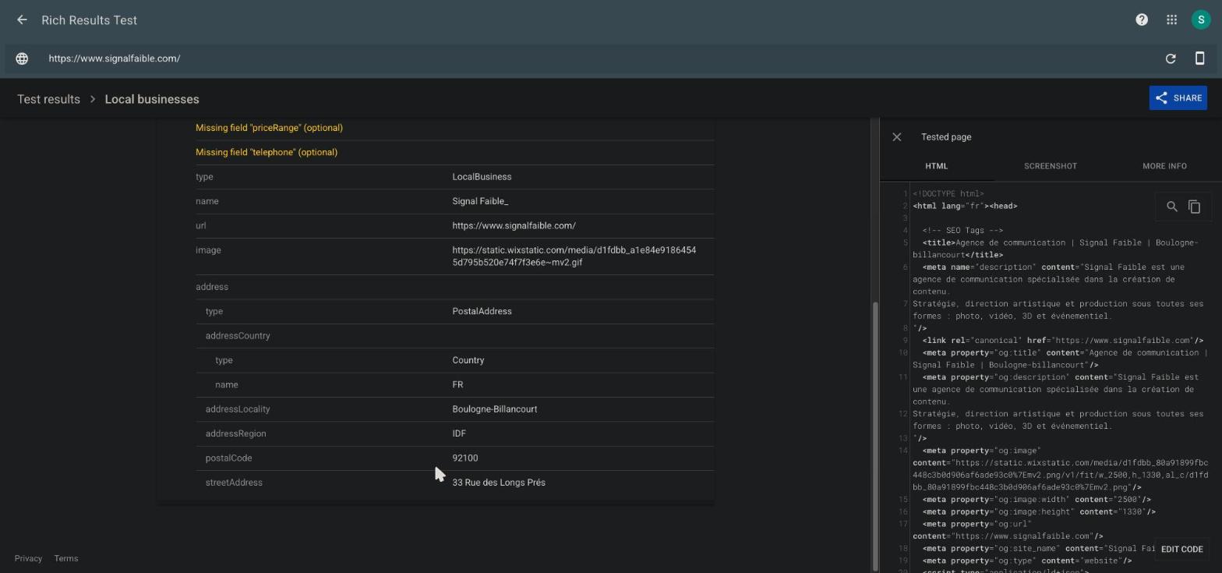The image size is (1222, 573).
Task: Click the back arrow icon
Action: click(22, 20)
